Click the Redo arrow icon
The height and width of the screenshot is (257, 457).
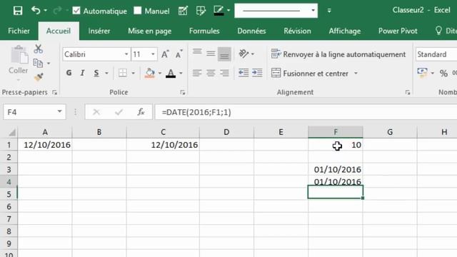(x=57, y=11)
